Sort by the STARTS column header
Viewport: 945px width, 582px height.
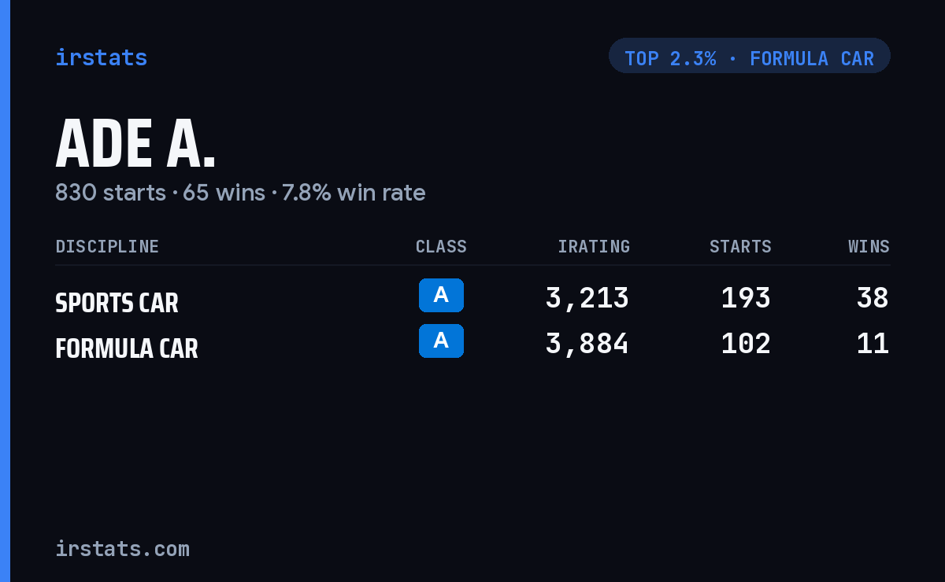740,246
